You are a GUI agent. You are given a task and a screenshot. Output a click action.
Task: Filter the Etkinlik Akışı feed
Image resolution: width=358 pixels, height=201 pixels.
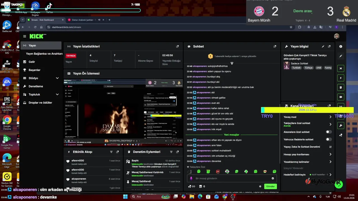(x=111, y=152)
